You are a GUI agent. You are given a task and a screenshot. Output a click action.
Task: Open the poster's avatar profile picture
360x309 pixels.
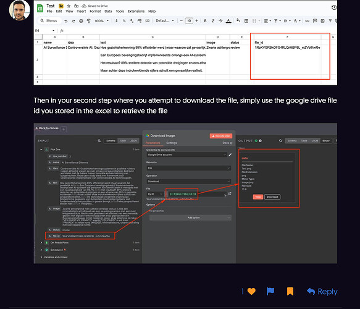click(20, 10)
